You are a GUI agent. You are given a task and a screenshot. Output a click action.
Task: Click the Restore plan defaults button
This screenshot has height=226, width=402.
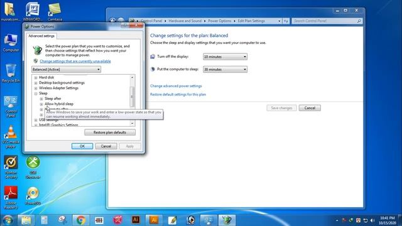[x=110, y=132]
